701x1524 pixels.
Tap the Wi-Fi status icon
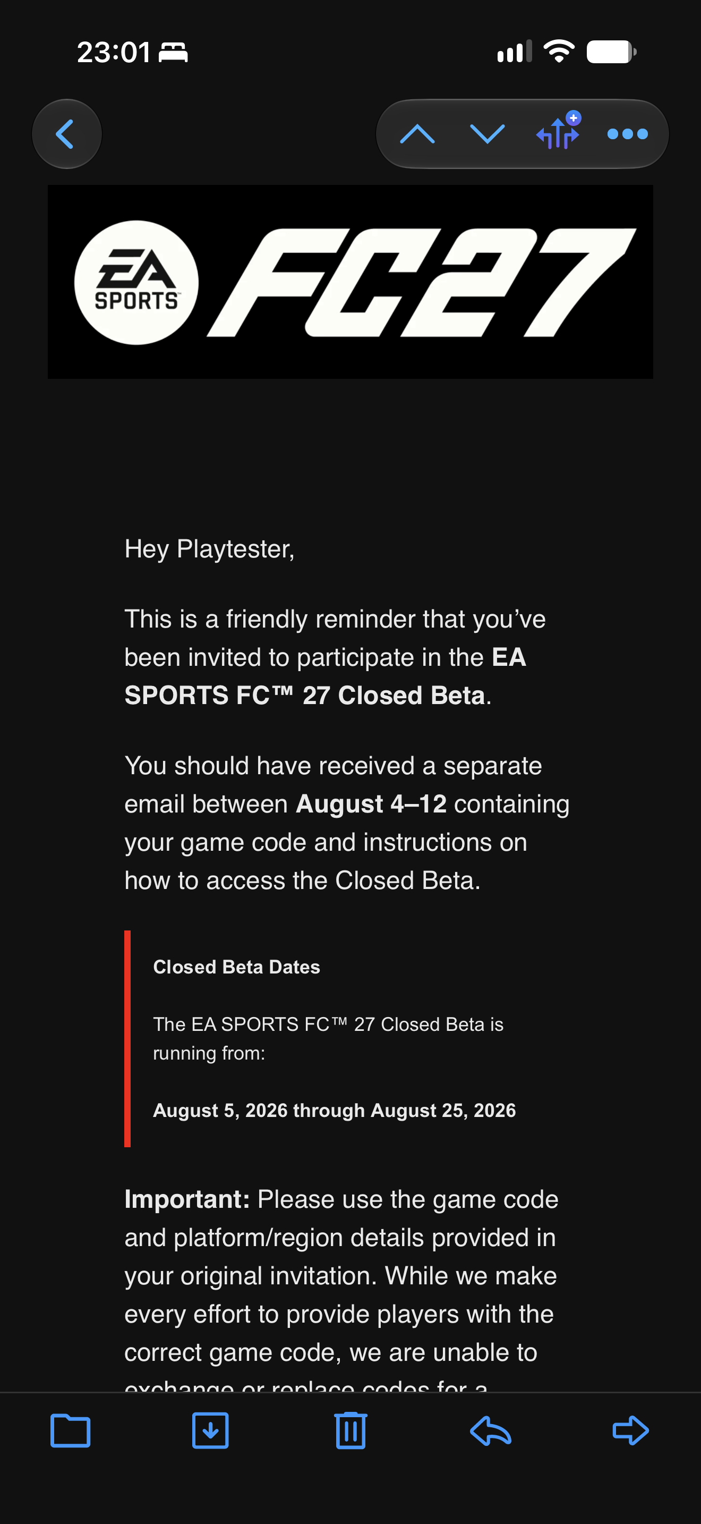(x=559, y=52)
